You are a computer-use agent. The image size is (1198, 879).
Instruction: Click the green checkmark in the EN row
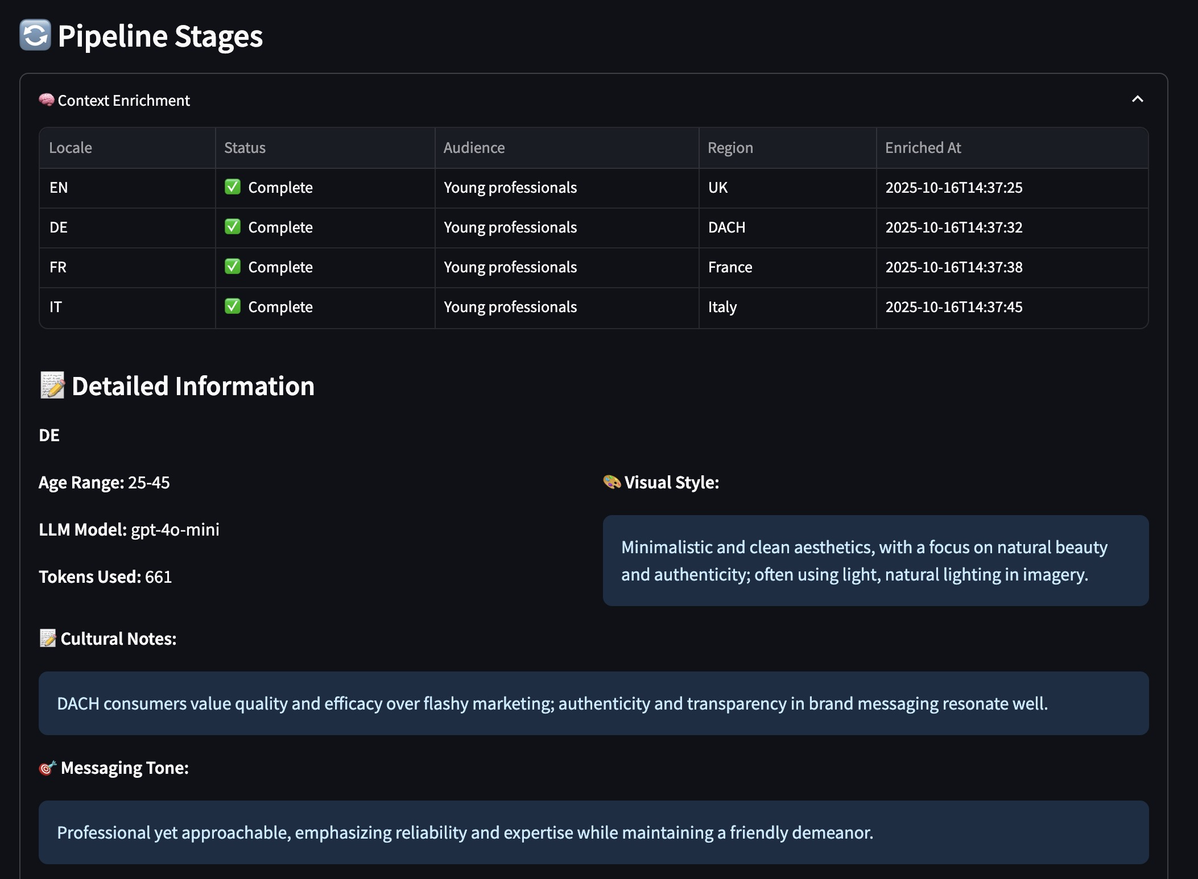tap(233, 187)
